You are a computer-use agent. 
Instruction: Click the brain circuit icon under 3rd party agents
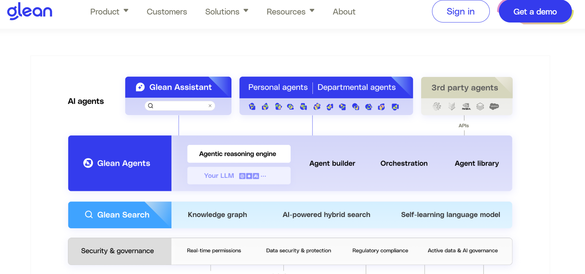point(437,106)
